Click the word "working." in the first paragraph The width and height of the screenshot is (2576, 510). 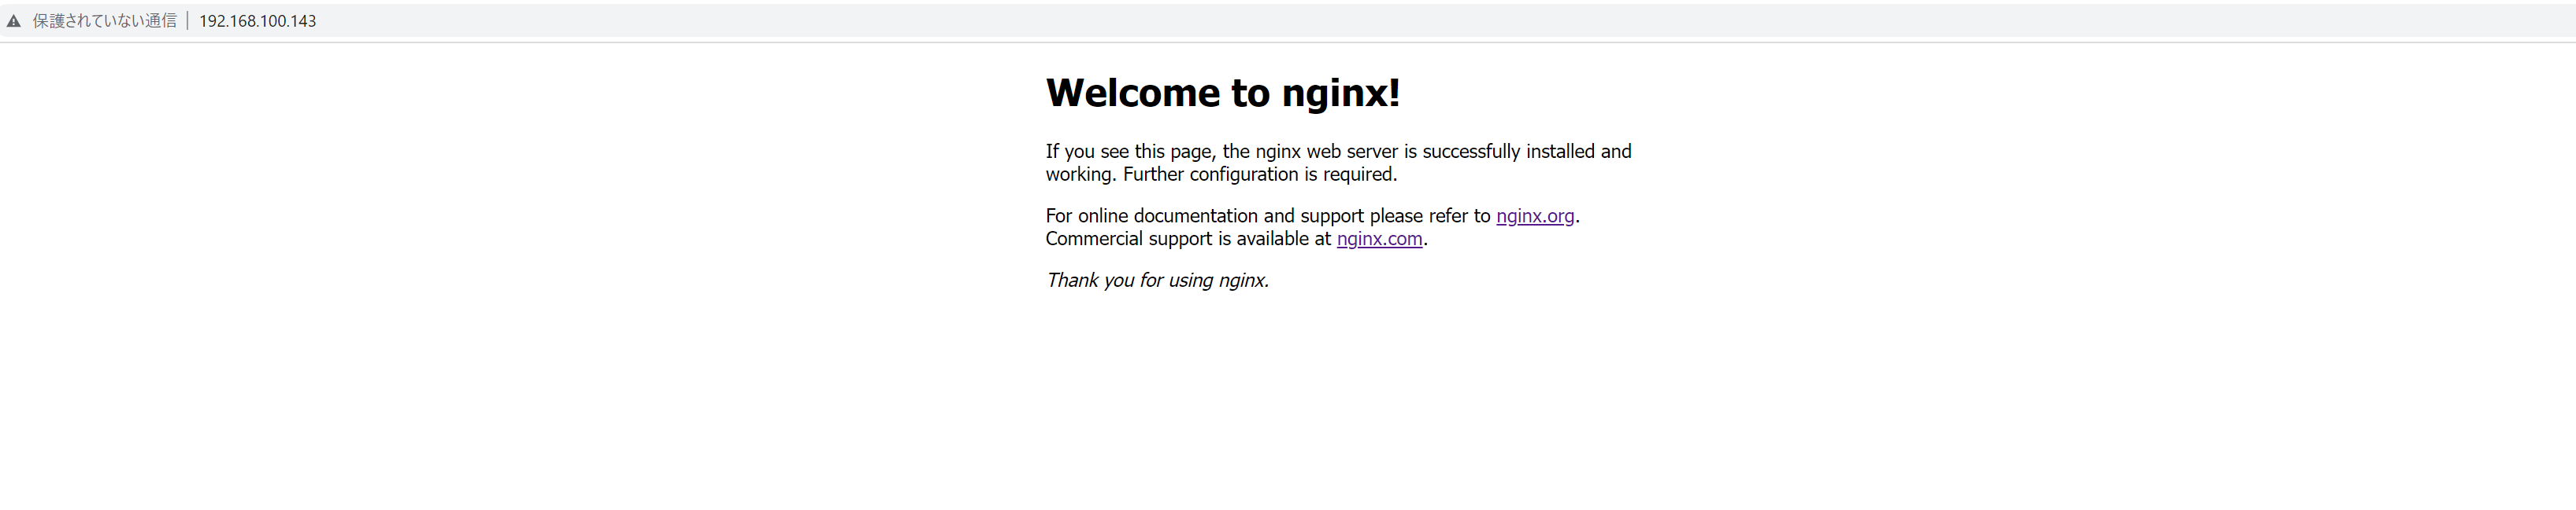[x=1080, y=174]
